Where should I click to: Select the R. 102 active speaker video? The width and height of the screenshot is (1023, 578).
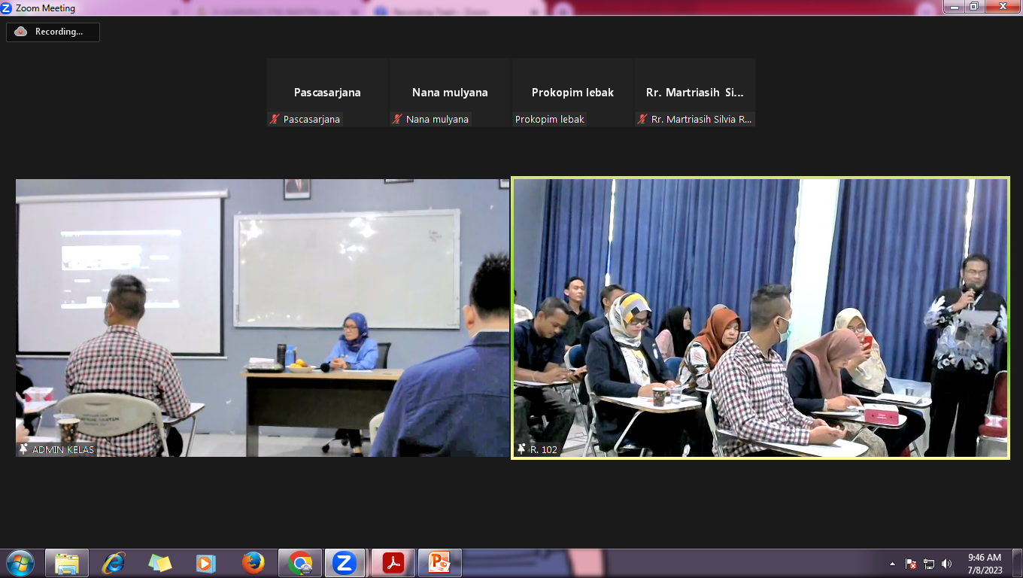[760, 318]
